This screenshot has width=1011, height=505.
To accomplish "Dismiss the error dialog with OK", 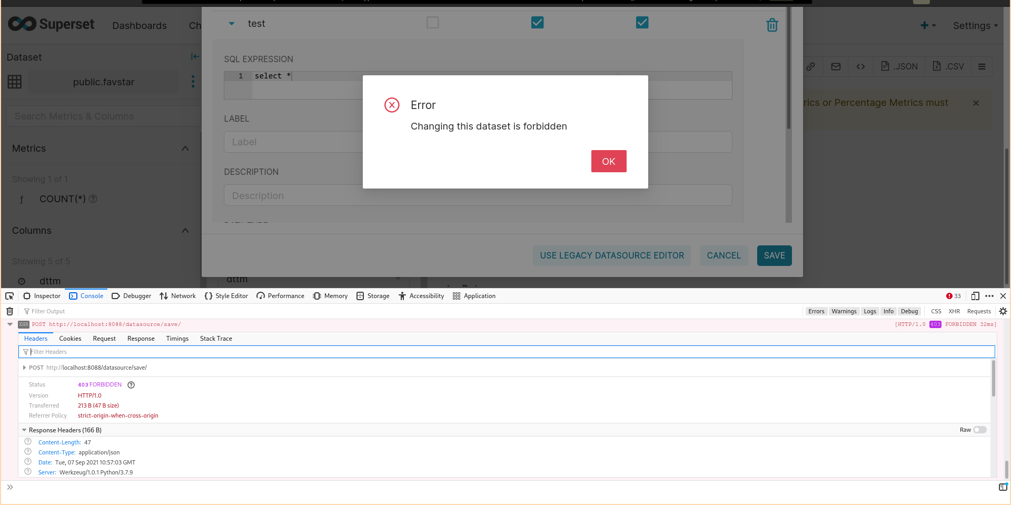I will coord(609,161).
